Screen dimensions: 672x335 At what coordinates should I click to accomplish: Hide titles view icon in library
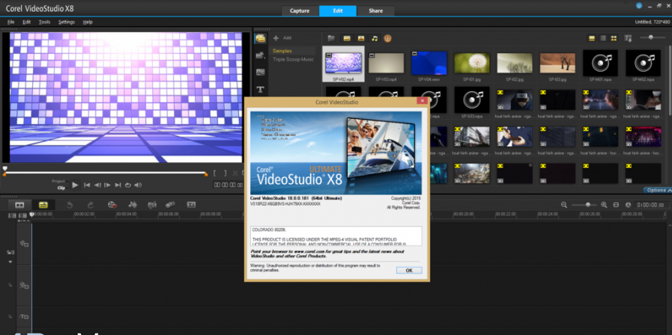(x=592, y=38)
